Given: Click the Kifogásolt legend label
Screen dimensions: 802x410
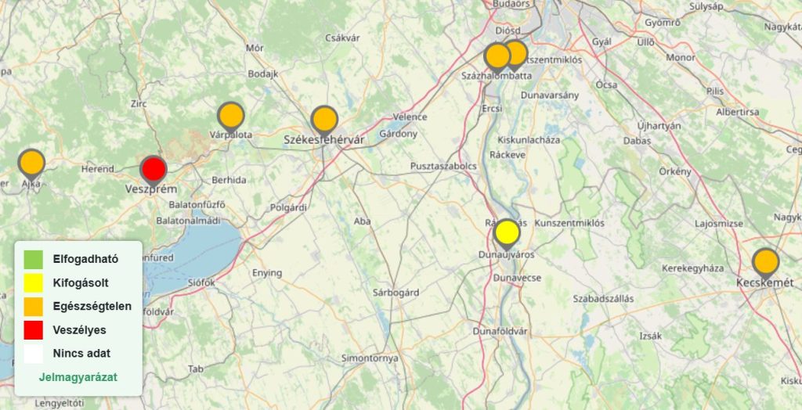Looking at the screenshot, I should point(81,282).
